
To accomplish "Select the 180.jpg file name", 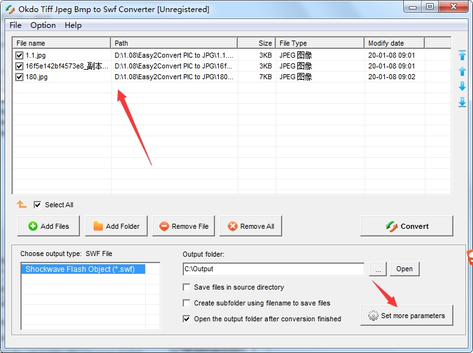I will 37,77.
